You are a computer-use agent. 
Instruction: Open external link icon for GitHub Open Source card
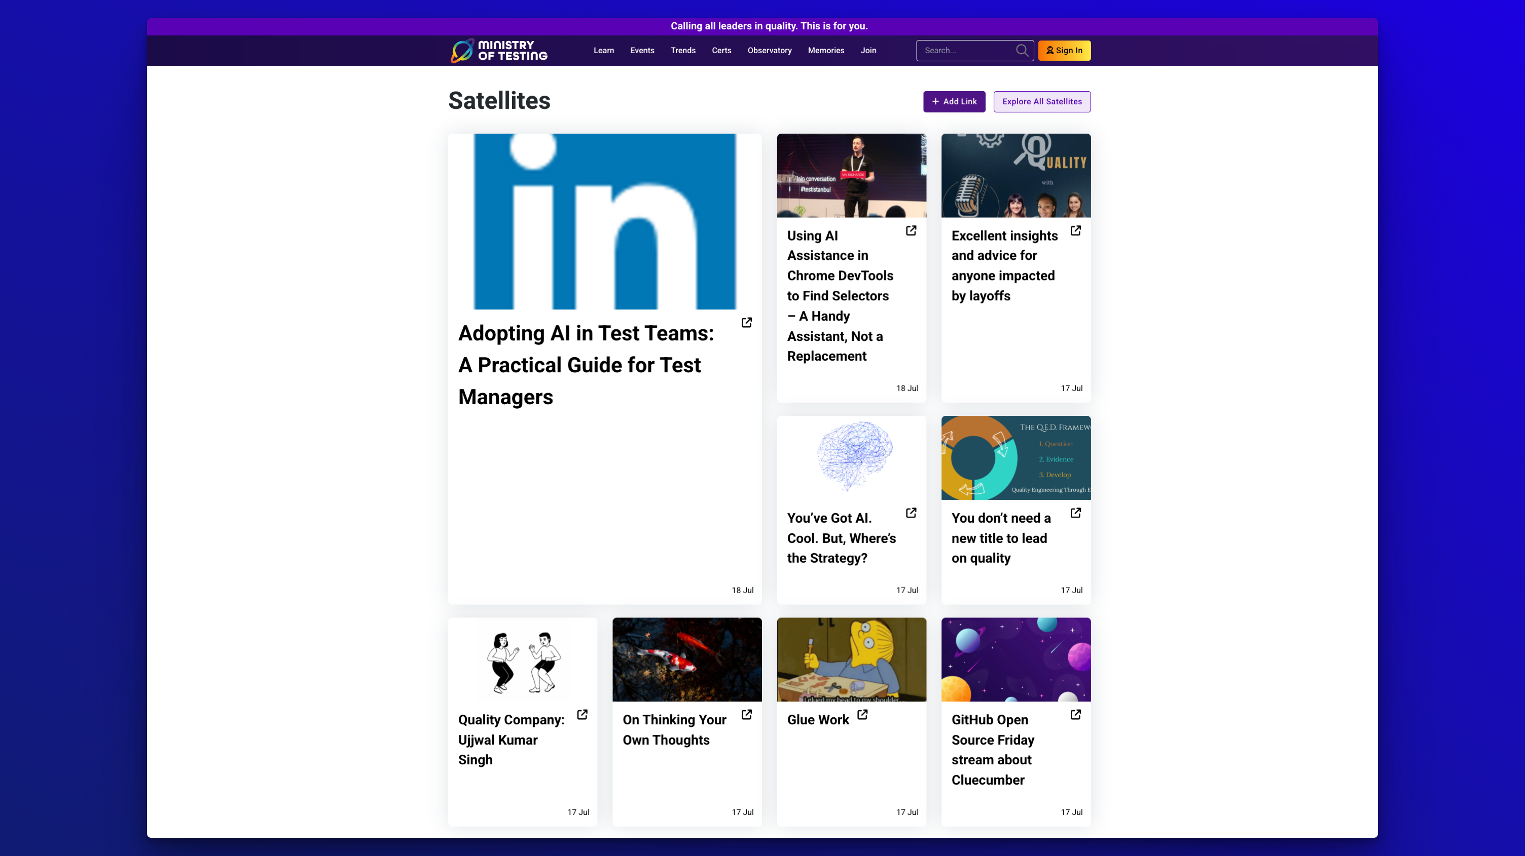pyautogui.click(x=1076, y=715)
